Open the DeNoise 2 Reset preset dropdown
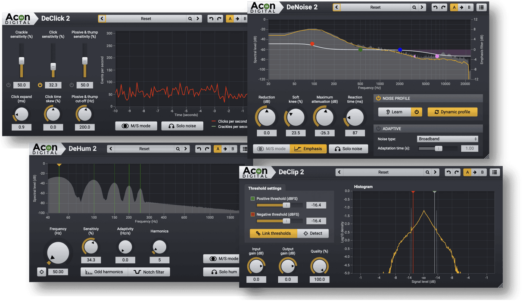523x306 pixels. point(375,7)
